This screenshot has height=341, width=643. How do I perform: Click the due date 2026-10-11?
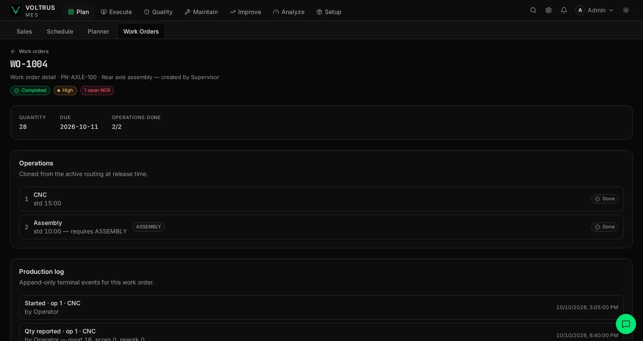tap(79, 127)
